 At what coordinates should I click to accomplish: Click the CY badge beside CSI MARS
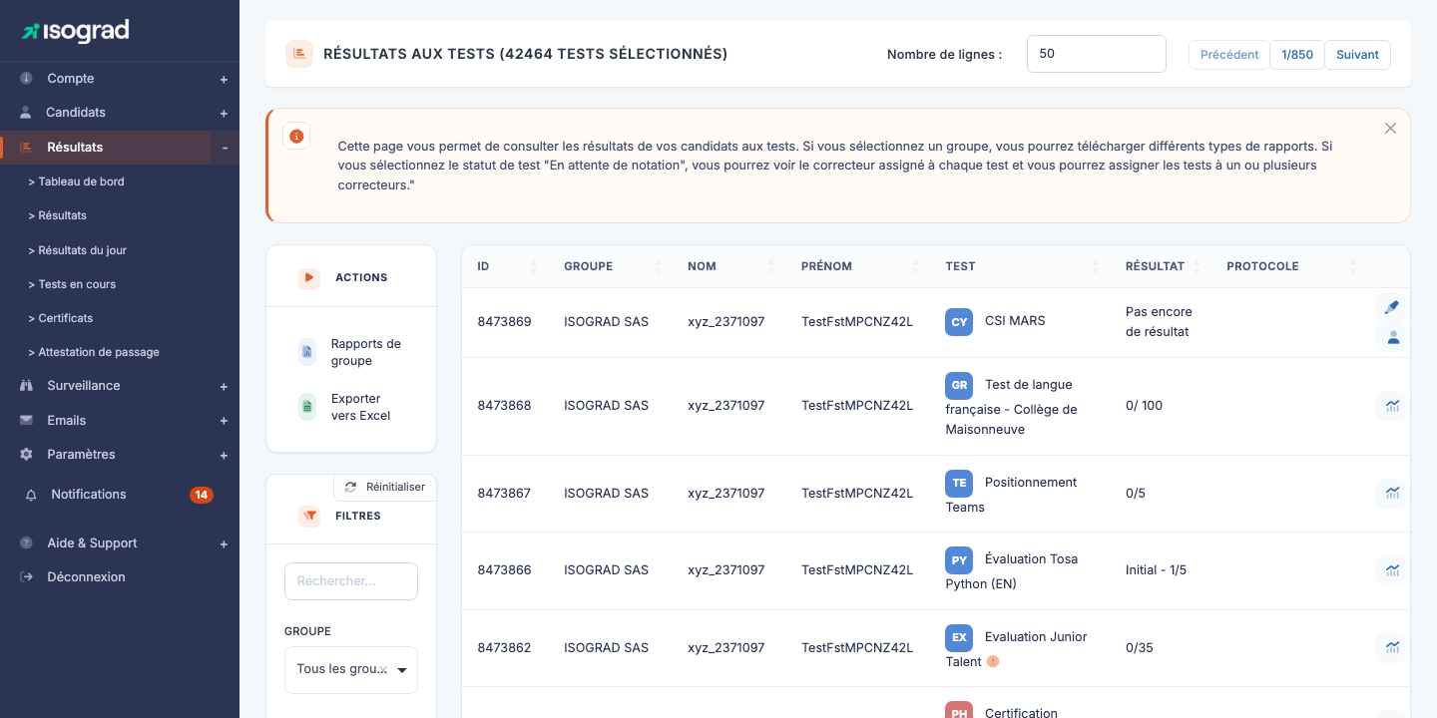coord(959,322)
